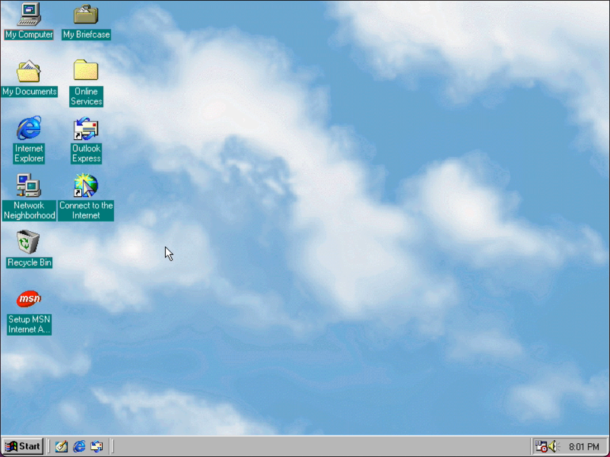
Task: Click Show Desktop in Quick Launch
Action: point(61,447)
